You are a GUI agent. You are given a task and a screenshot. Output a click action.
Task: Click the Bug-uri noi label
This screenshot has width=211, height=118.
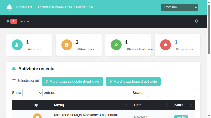185,49
